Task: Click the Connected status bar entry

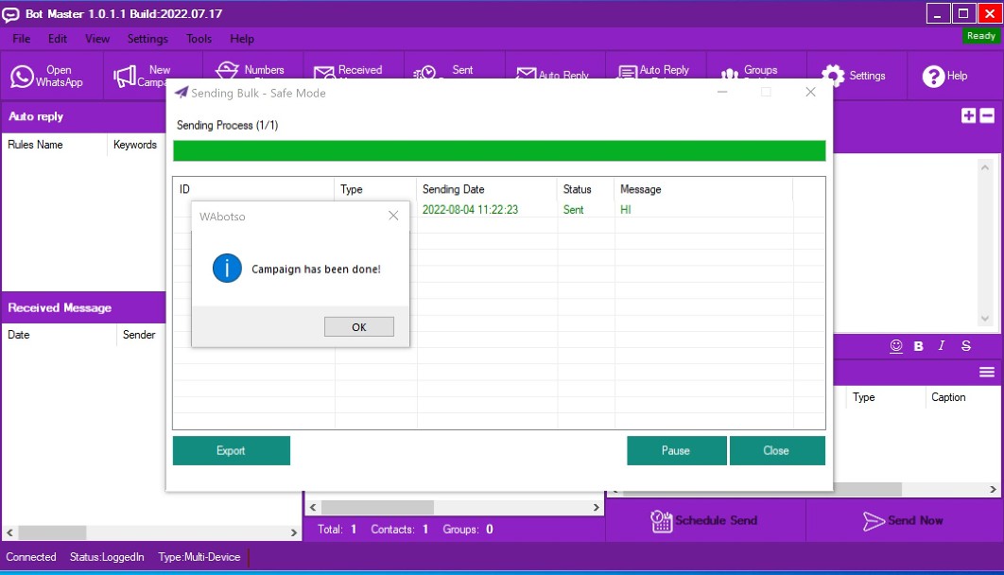Action: pos(31,557)
